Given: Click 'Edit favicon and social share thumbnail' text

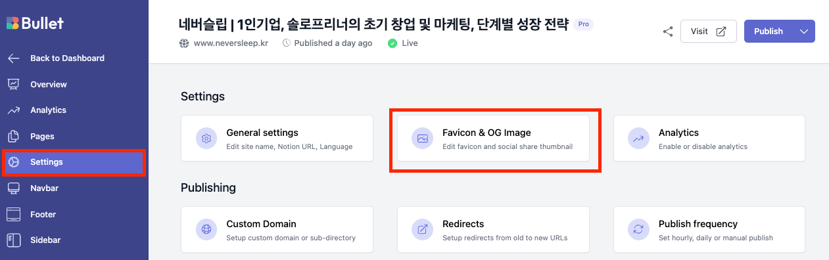Looking at the screenshot, I should (x=508, y=146).
